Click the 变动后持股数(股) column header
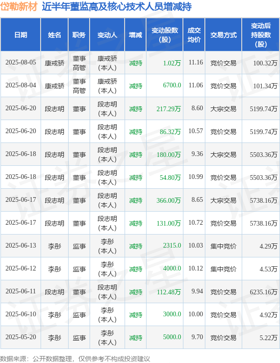This screenshot has width=280, height=363. click(x=260, y=35)
